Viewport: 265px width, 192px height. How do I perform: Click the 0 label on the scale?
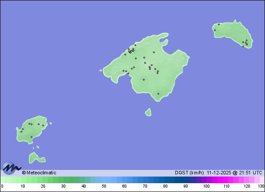click(x=2, y=186)
